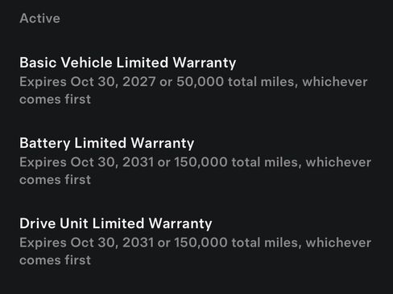Click Battery warranty's Oct 30, 2031 expiry date
This screenshot has height=294, width=393.
click(x=112, y=162)
